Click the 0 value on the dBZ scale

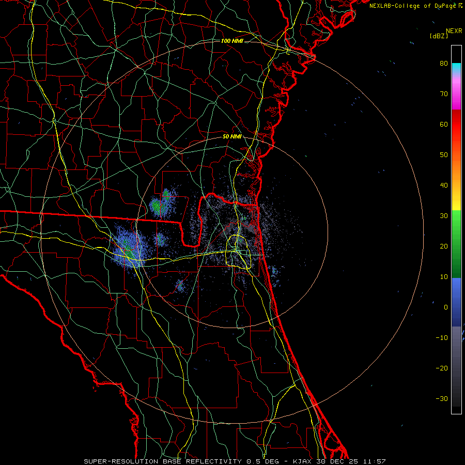(x=446, y=307)
